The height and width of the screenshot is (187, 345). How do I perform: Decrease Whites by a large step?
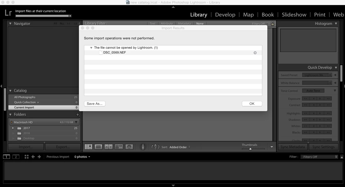point(306,126)
